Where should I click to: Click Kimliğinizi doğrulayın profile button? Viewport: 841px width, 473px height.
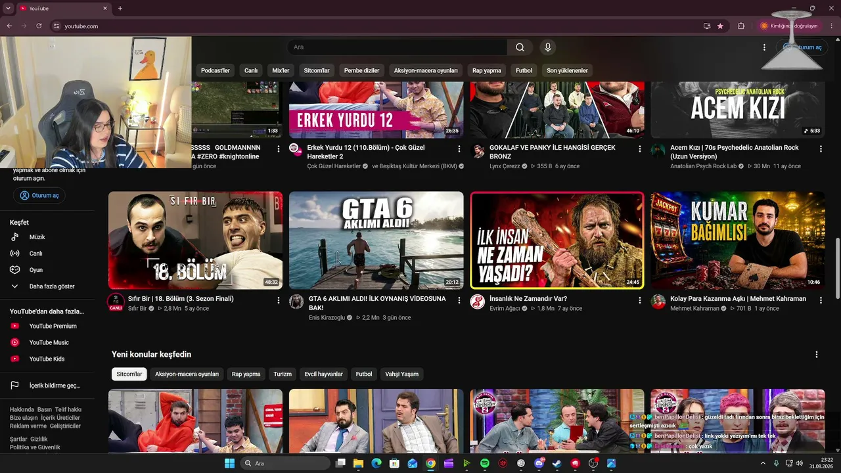tap(790, 26)
